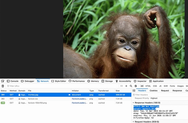Filter requests by Fonts
Screen dimensions: 188x123
[x=172, y=86]
